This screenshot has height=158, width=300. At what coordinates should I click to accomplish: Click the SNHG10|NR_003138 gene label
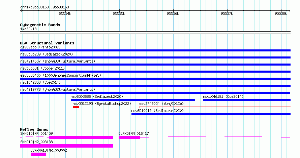click(x=36, y=142)
